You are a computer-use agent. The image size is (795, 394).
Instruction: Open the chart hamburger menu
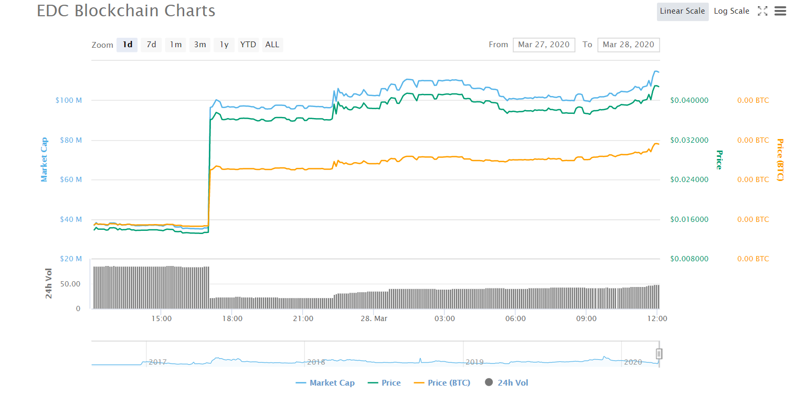(780, 11)
